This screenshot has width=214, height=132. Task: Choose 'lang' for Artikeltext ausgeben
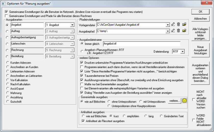(146, 116)
